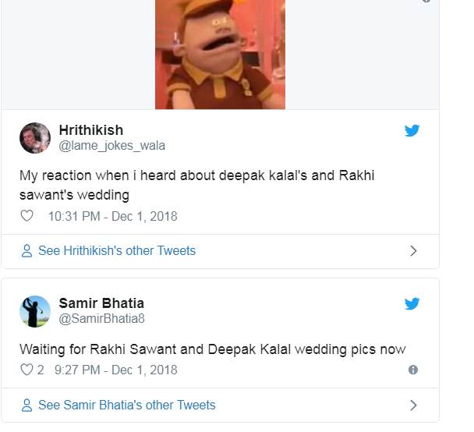This screenshot has height=432, width=474.
Task: Open the 9:27 PM - Dec 1, 2018 timestamp
Action: (x=115, y=370)
